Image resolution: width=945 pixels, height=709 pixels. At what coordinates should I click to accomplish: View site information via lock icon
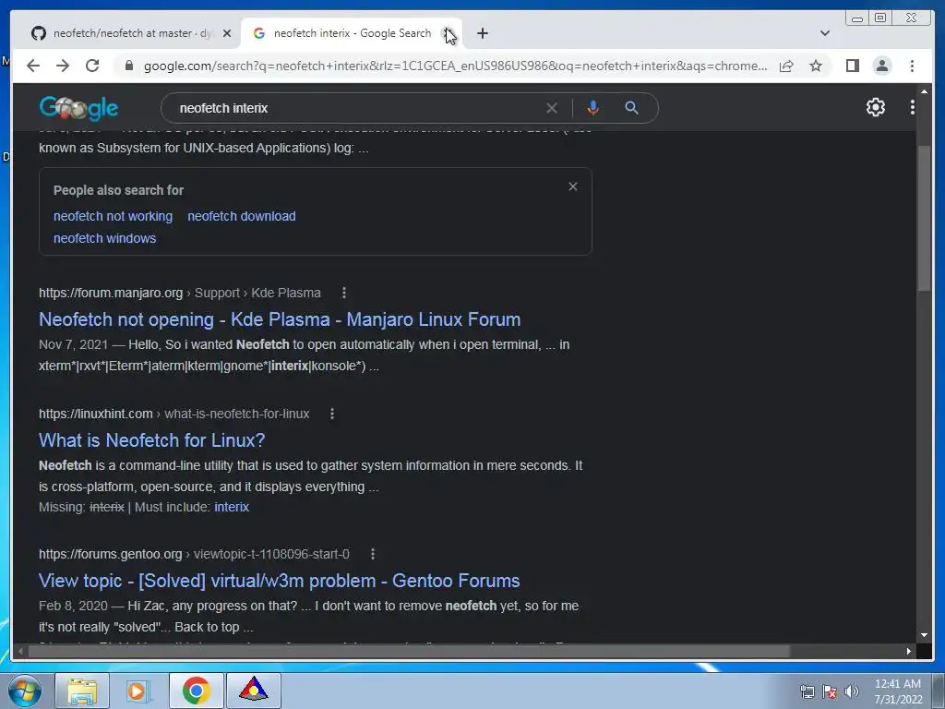(129, 66)
